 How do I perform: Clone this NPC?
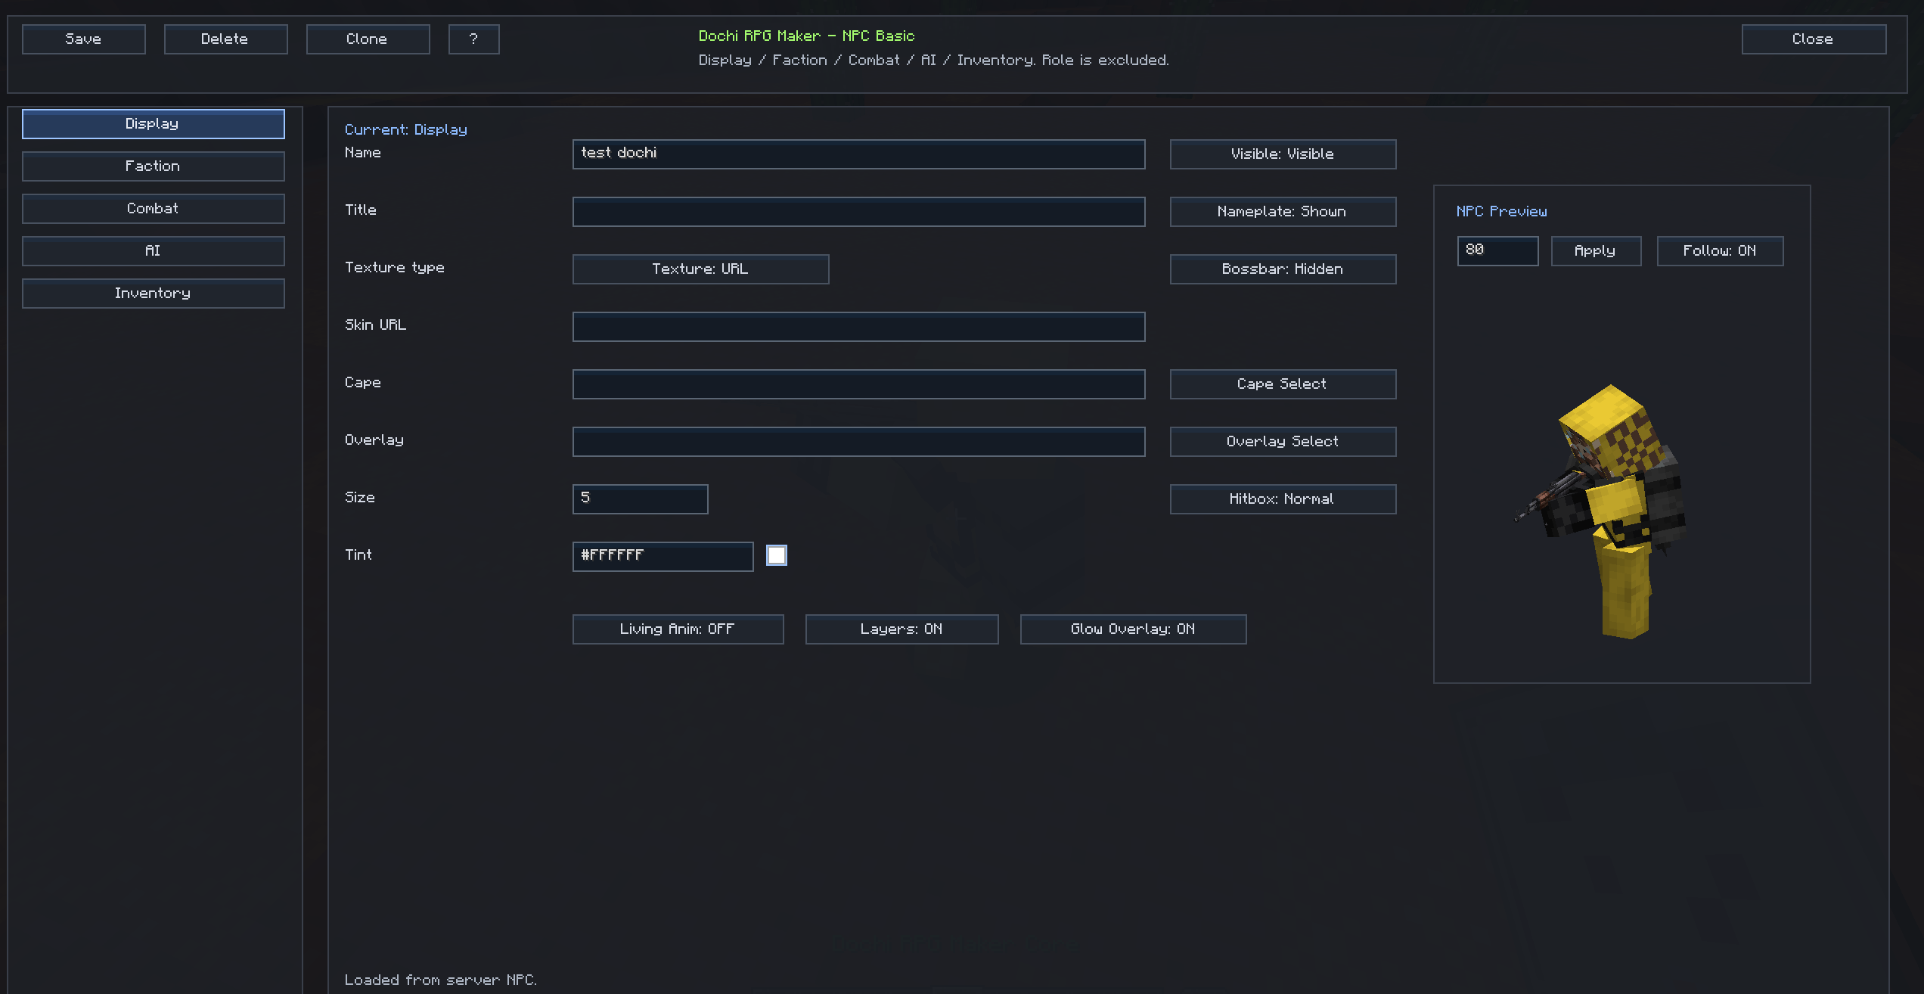(368, 39)
